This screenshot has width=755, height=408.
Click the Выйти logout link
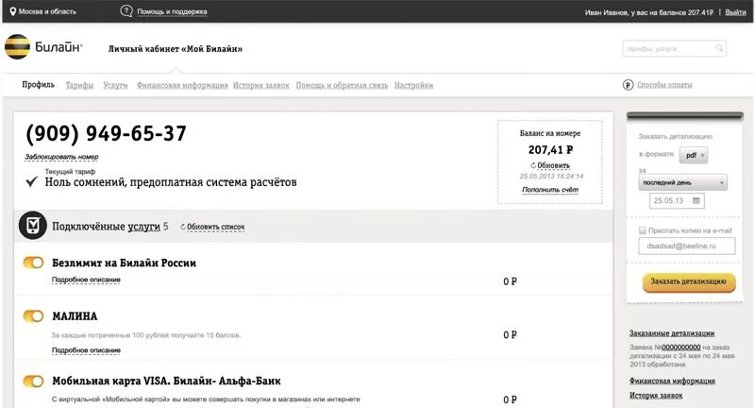coord(735,12)
